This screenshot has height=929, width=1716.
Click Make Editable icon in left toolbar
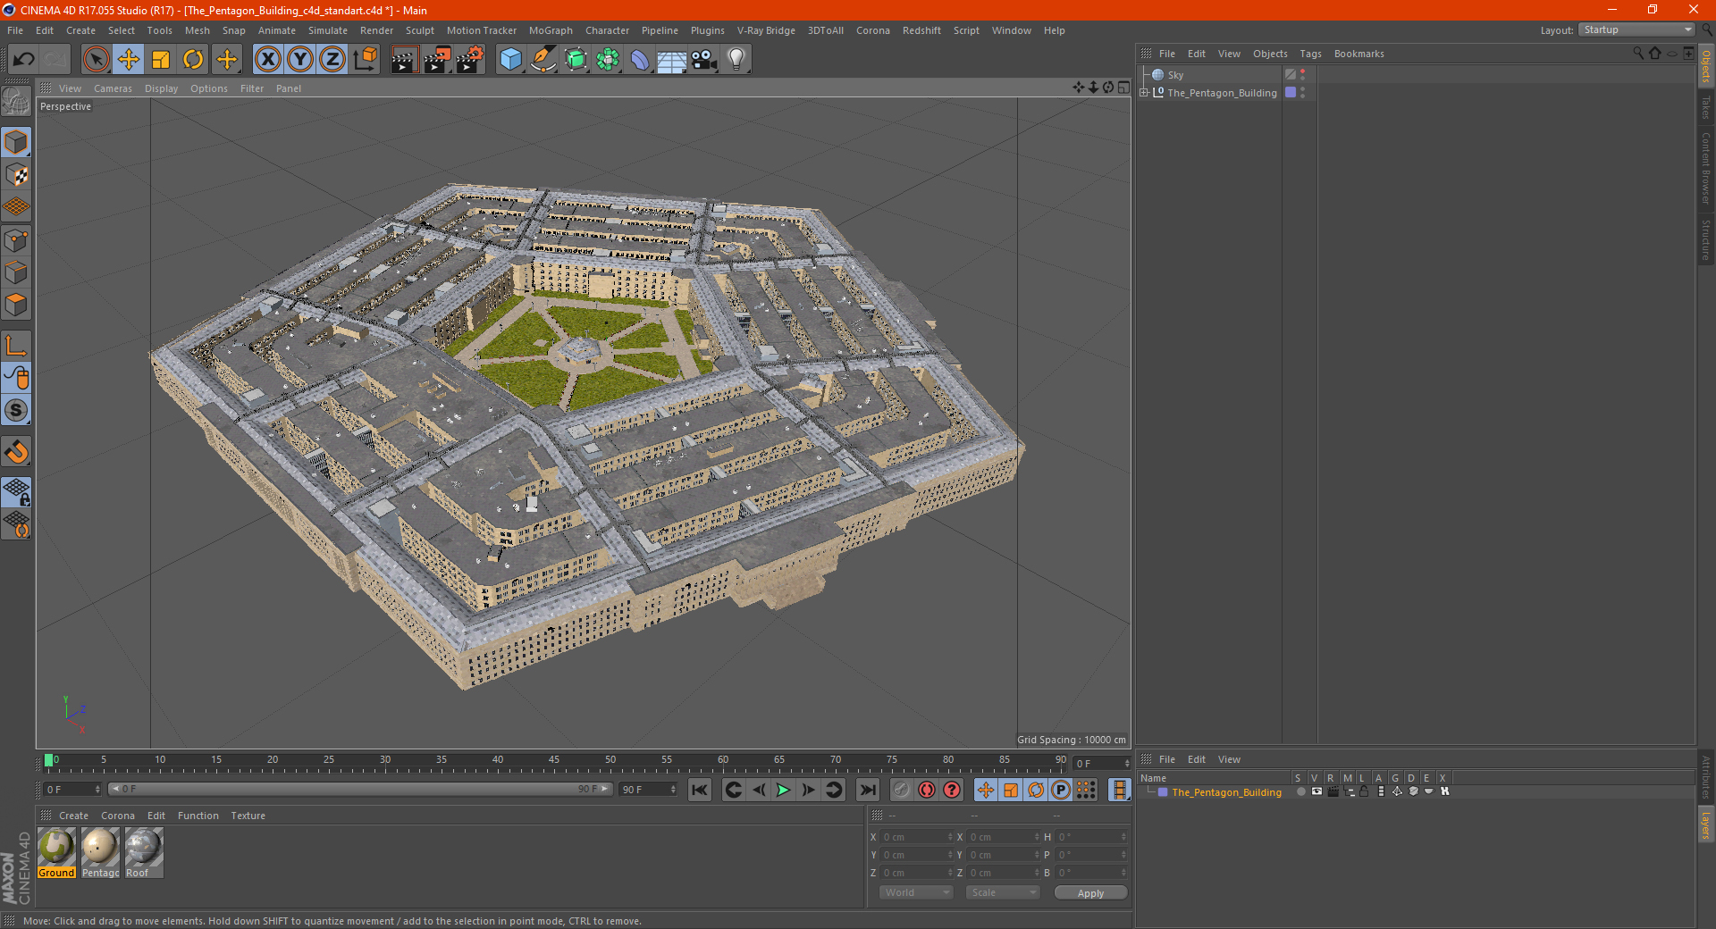pyautogui.click(x=16, y=102)
